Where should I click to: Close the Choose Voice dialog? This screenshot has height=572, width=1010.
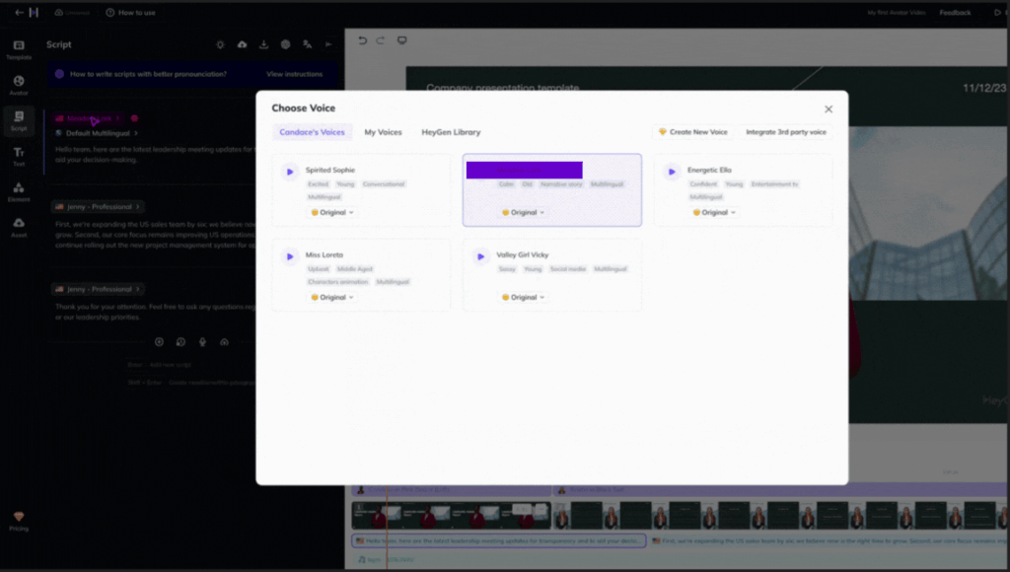click(x=829, y=109)
